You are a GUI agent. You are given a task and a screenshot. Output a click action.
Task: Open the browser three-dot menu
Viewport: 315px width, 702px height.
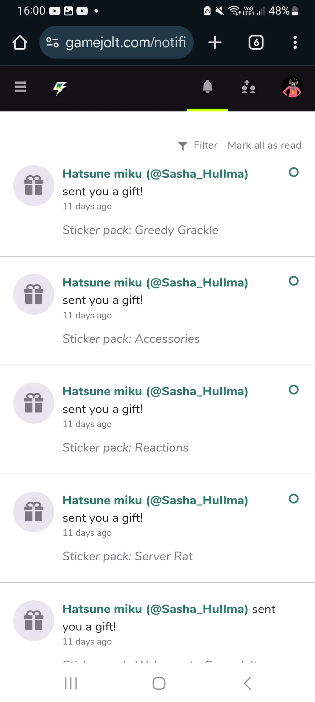click(295, 43)
